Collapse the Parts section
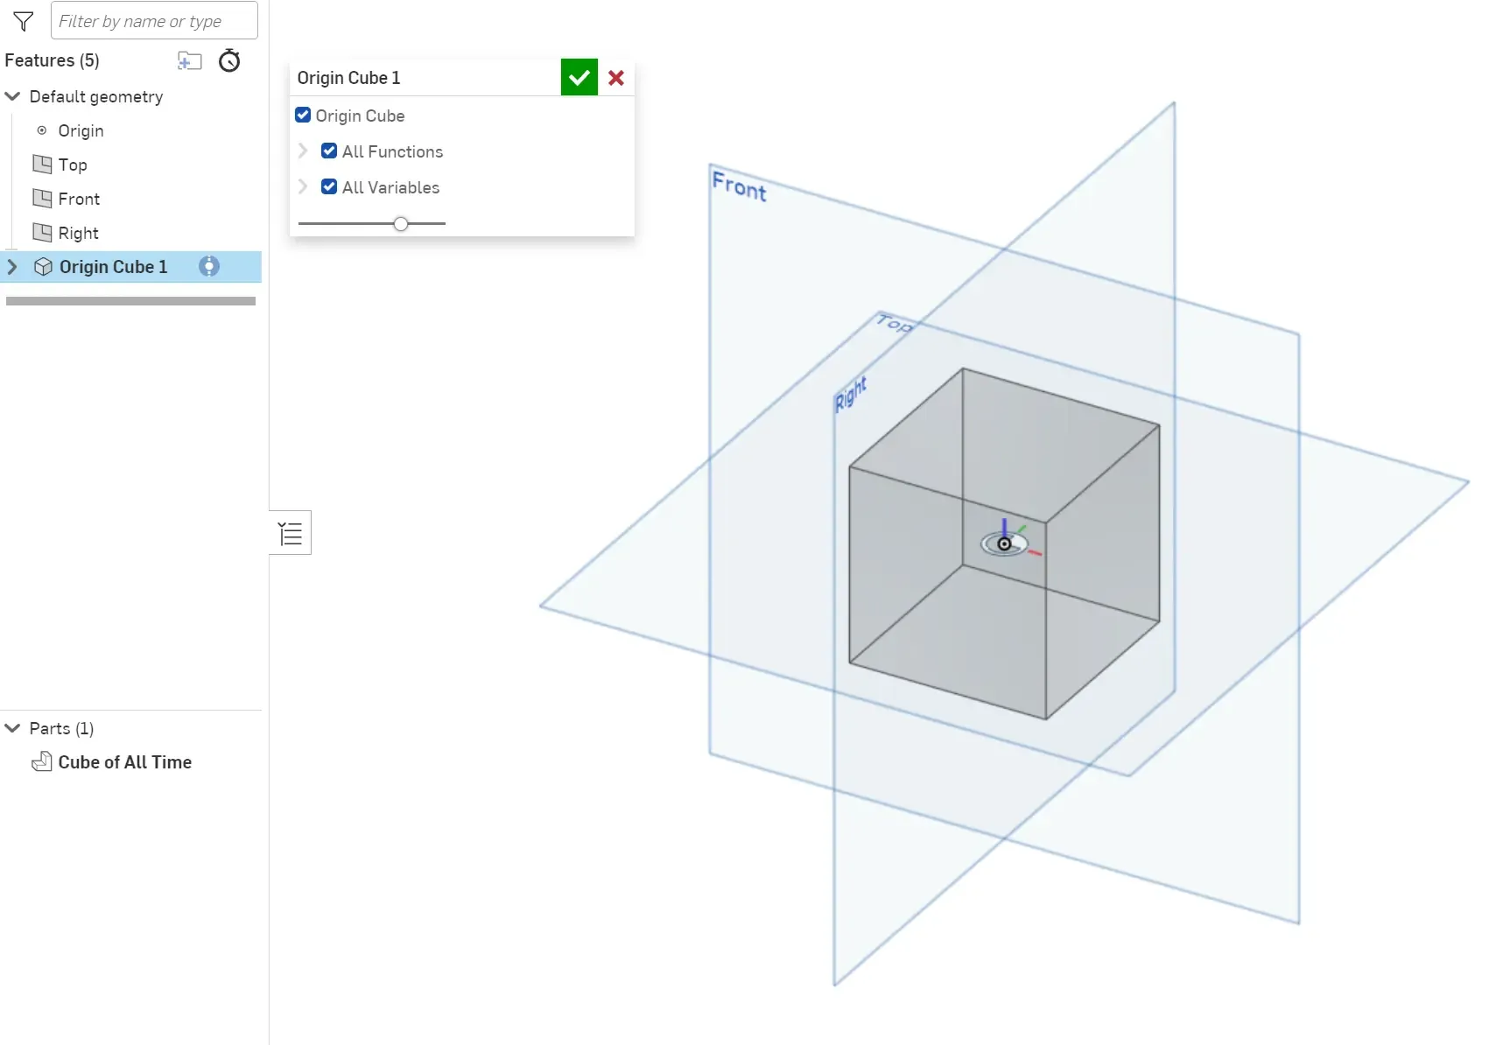The width and height of the screenshot is (1510, 1045). [x=11, y=727]
